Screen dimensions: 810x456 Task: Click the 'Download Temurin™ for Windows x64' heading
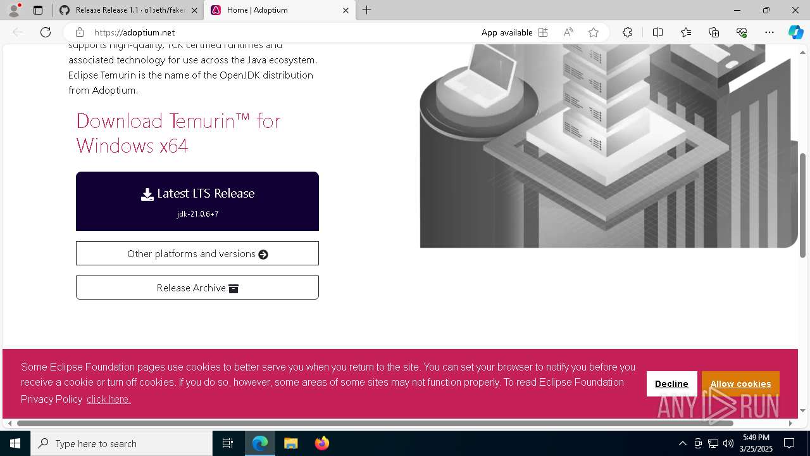(x=178, y=133)
